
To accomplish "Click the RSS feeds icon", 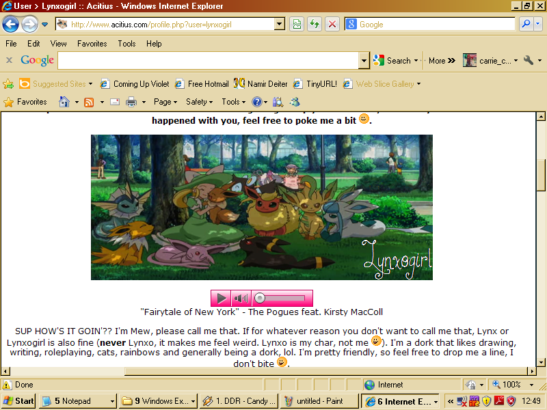I will coord(89,102).
